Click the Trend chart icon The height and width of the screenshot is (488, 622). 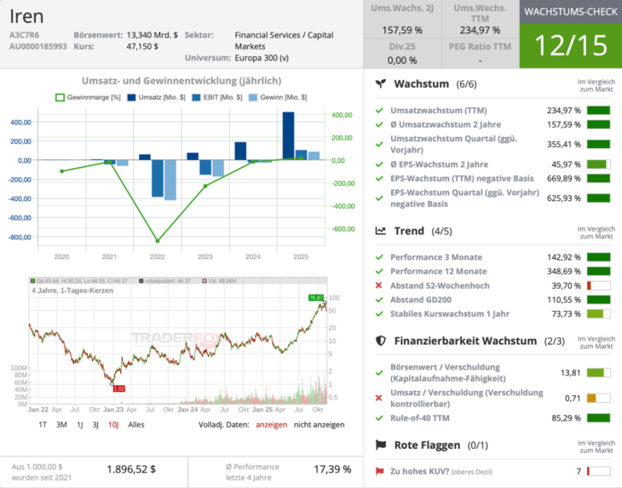382,231
